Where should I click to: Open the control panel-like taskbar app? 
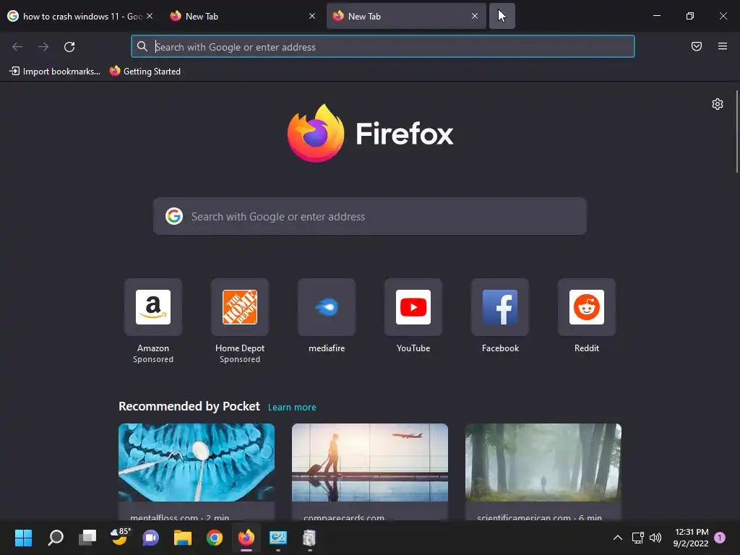(278, 538)
